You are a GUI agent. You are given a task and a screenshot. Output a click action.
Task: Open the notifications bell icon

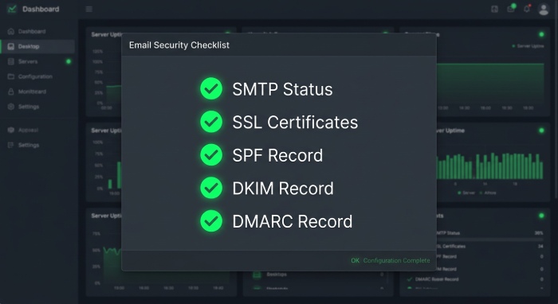click(x=527, y=9)
